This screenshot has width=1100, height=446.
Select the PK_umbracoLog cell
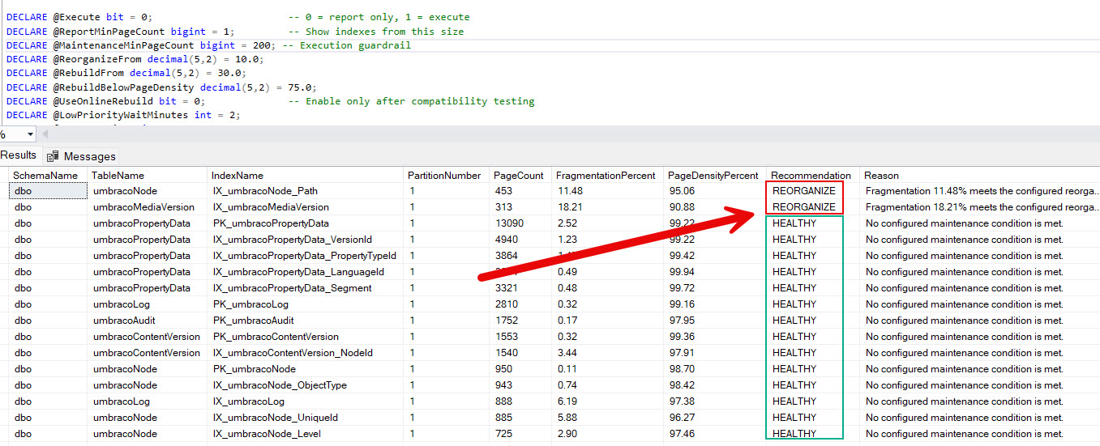coord(306,304)
